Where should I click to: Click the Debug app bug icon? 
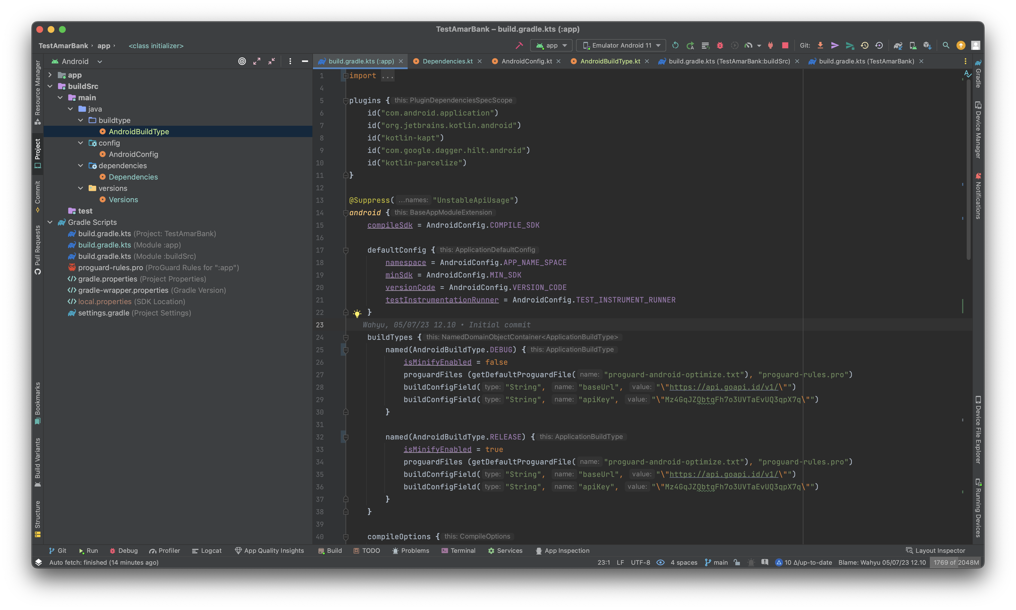(x=720, y=45)
